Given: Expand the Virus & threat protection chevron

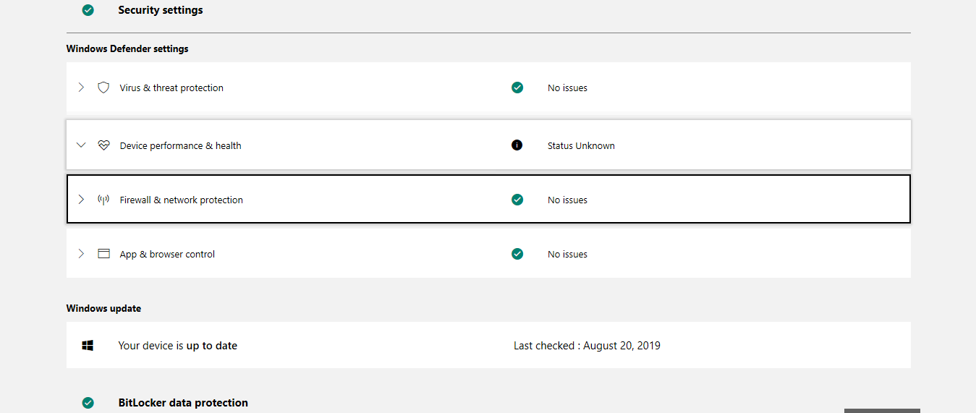Looking at the screenshot, I should (81, 88).
